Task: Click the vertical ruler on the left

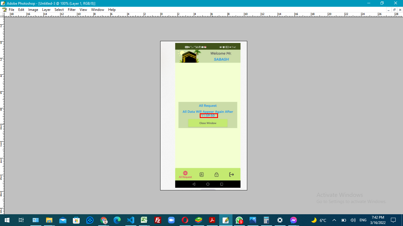Action: coord(2,115)
